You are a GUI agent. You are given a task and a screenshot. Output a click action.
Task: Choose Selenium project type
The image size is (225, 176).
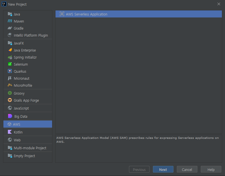(x=21, y=64)
